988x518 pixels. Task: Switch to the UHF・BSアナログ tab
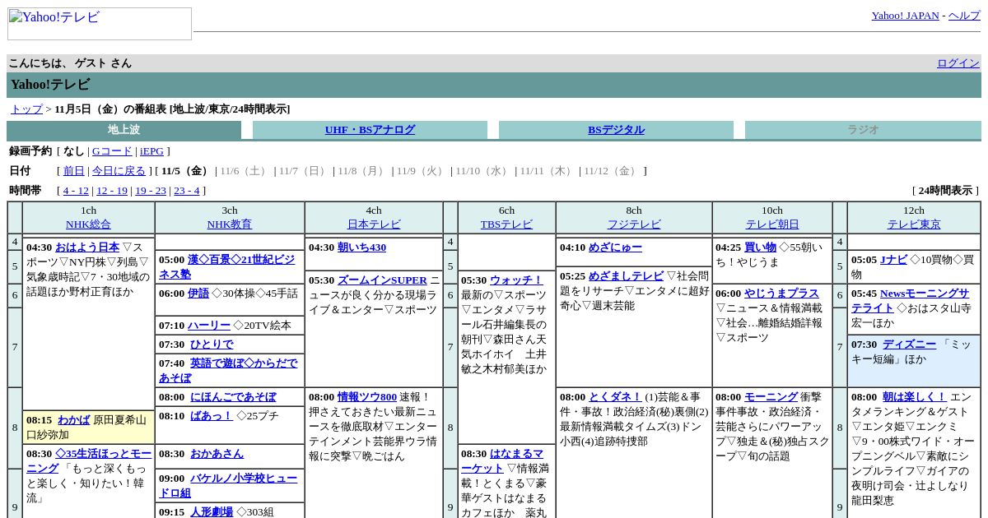[x=370, y=130]
